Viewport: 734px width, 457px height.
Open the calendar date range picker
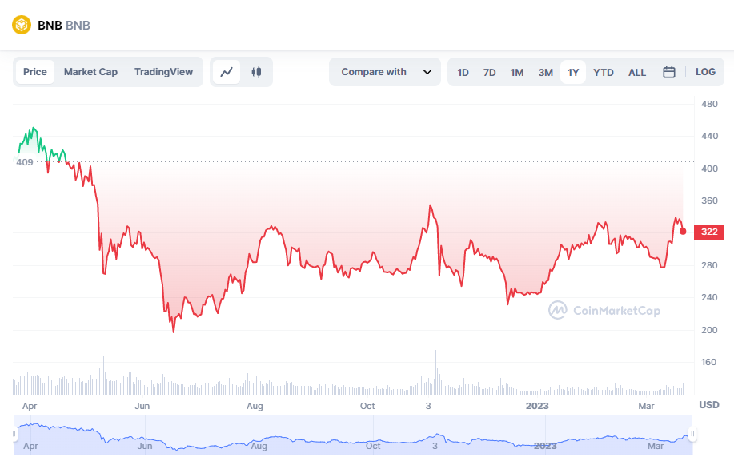669,72
